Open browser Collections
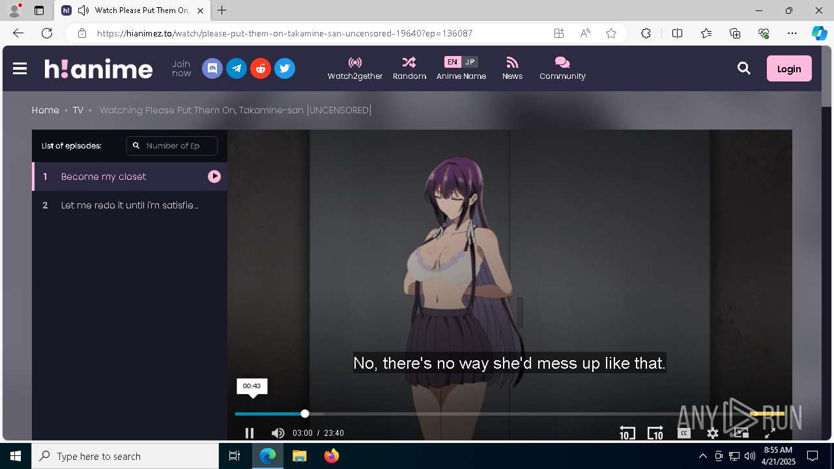834x469 pixels. pyautogui.click(x=735, y=33)
